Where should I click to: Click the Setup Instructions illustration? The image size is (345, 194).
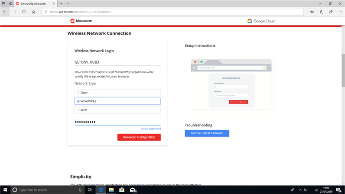tap(231, 84)
